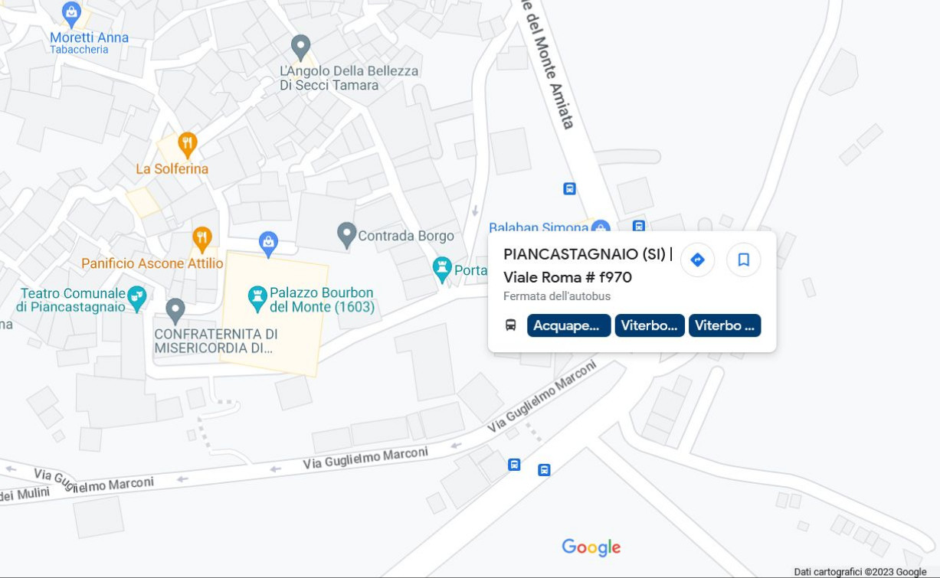Choose the last Viterbo bus line chip
Viewport: 940px width, 578px height.
point(725,325)
